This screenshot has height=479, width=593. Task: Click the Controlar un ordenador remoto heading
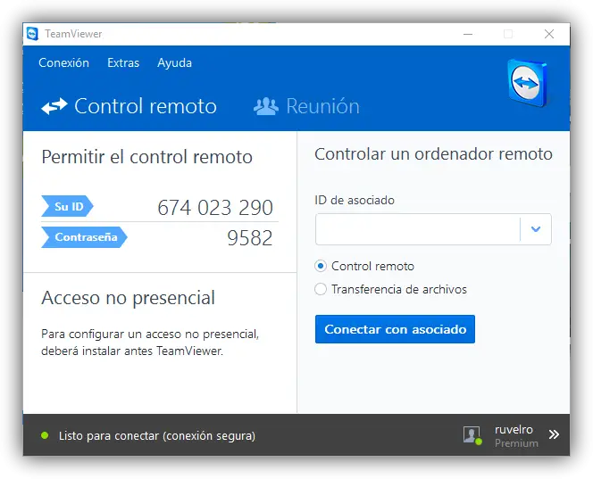pyautogui.click(x=433, y=154)
